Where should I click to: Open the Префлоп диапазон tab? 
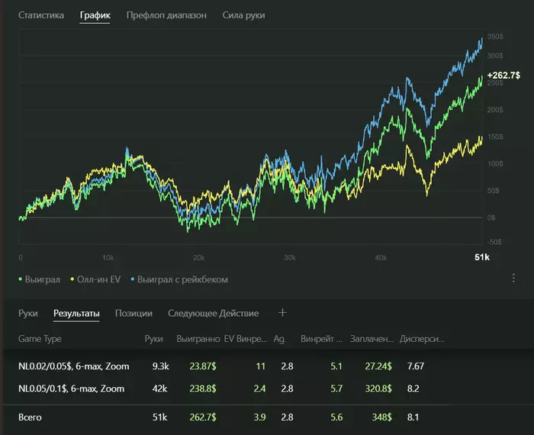coord(166,15)
